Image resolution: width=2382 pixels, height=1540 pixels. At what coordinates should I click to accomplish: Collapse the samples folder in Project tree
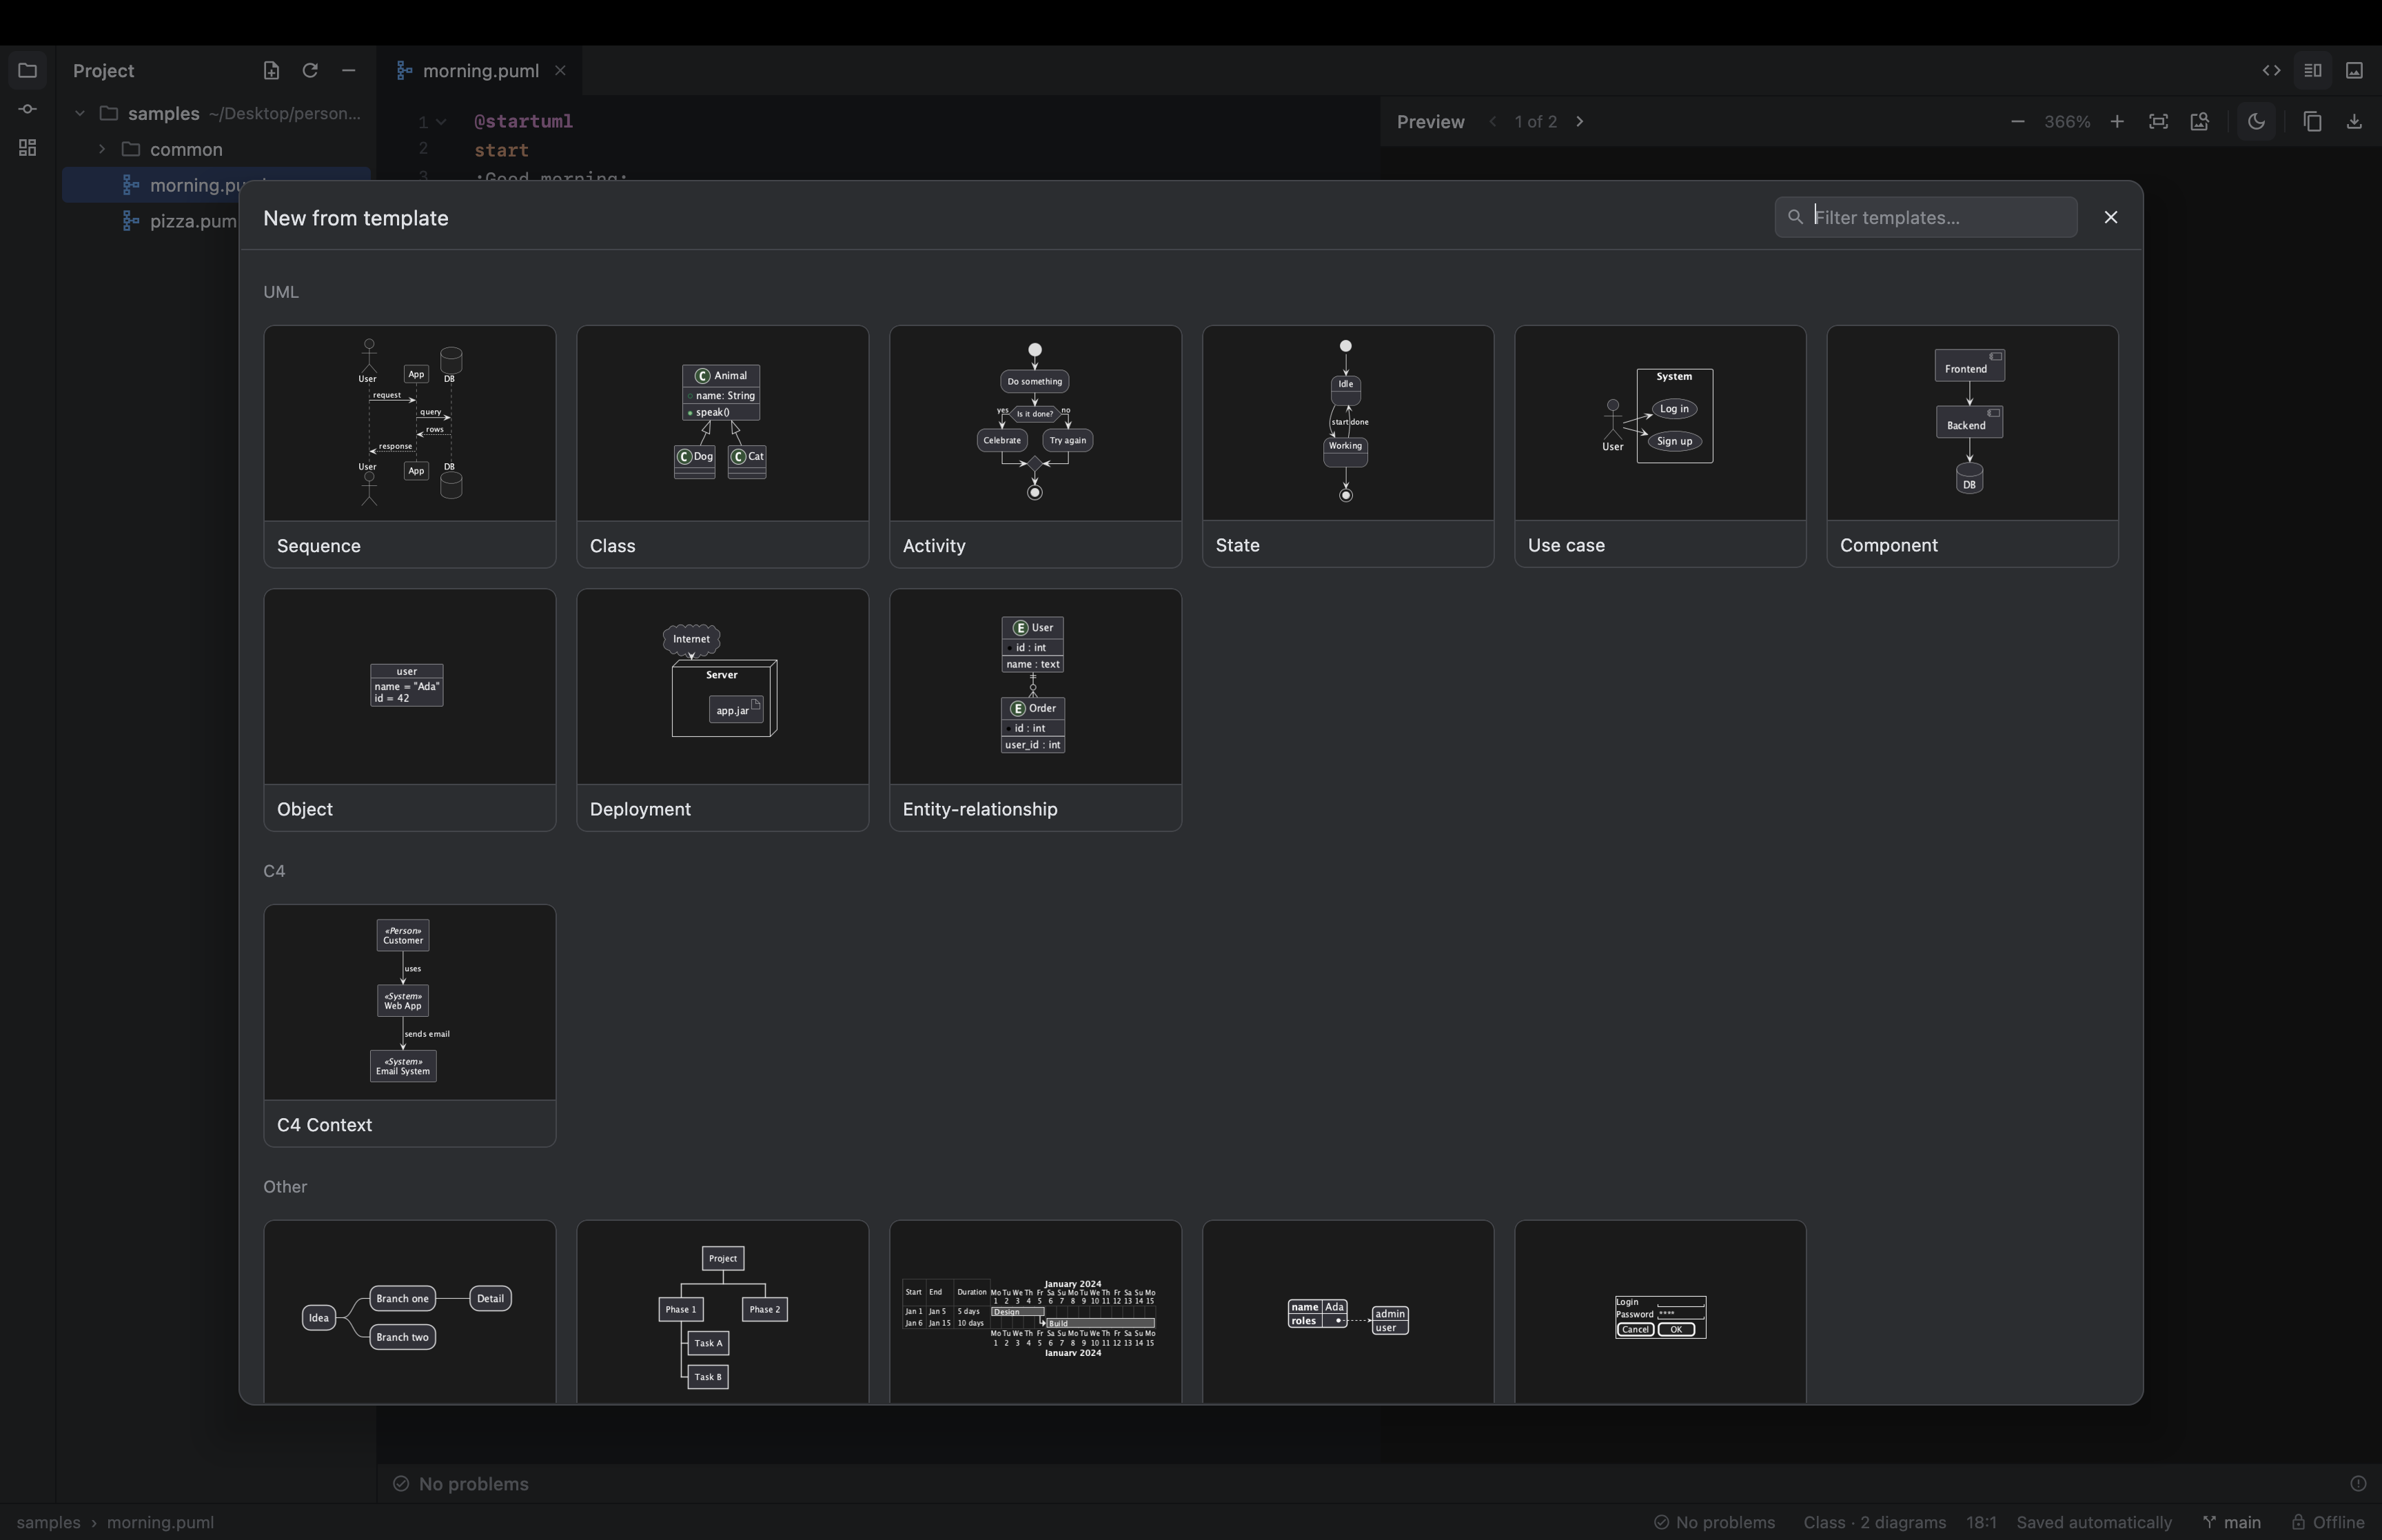[79, 113]
